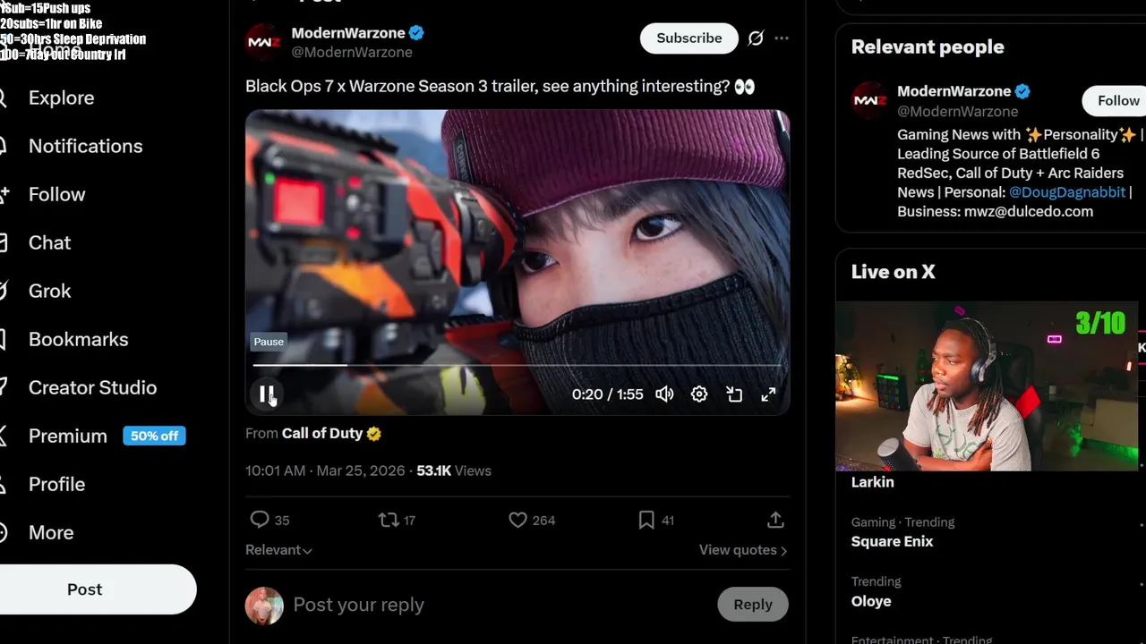The height and width of the screenshot is (644, 1146).
Task: Click the Subscribe button
Action: click(688, 38)
